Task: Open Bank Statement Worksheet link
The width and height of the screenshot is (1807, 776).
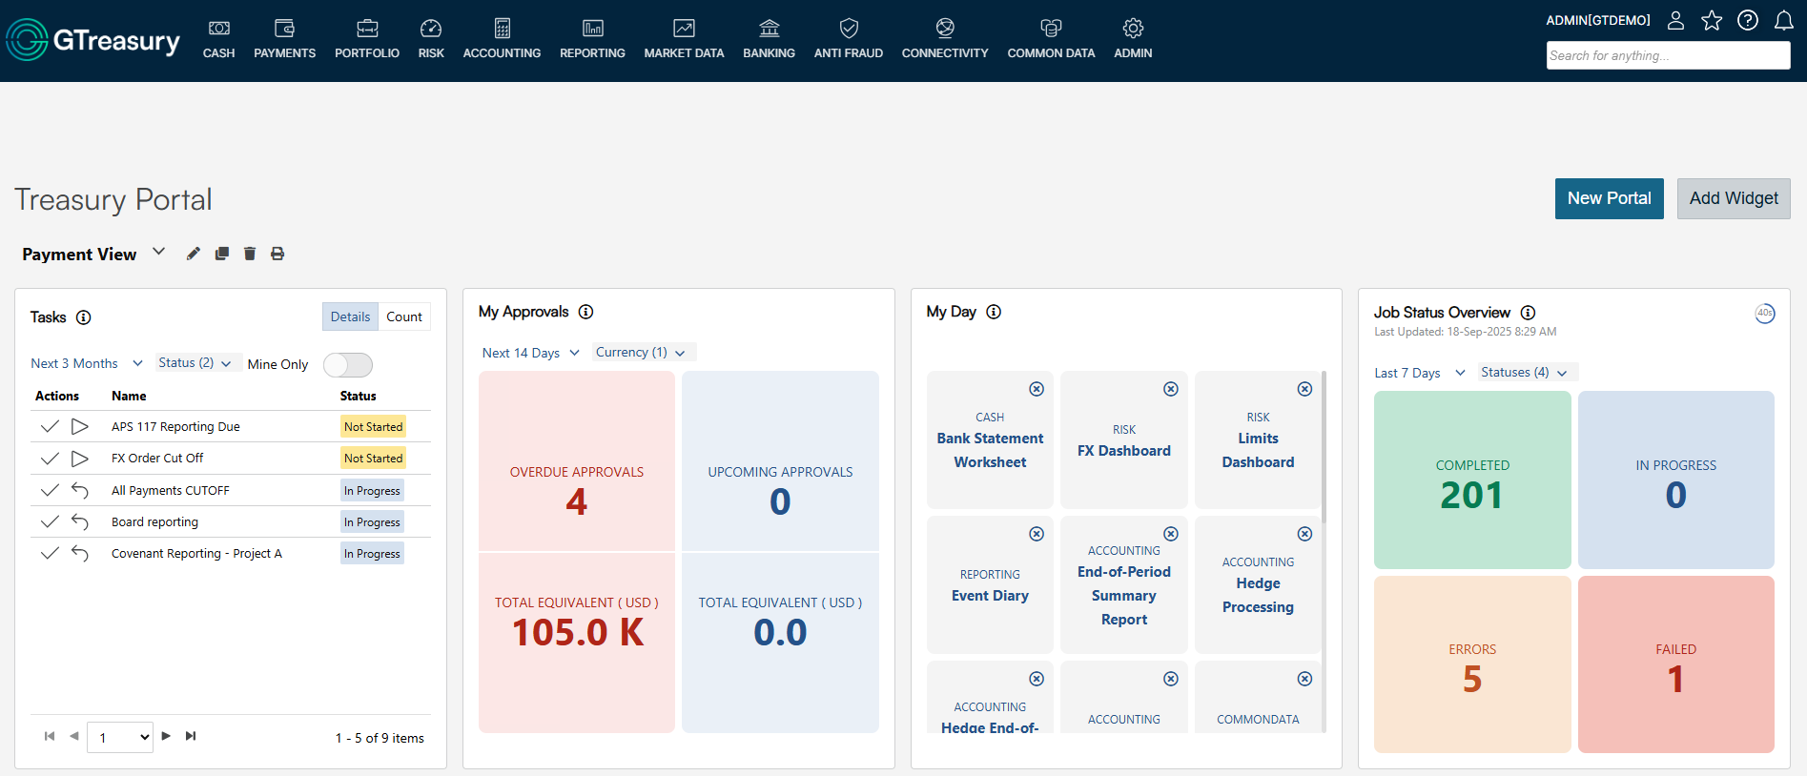Action: [x=990, y=450]
